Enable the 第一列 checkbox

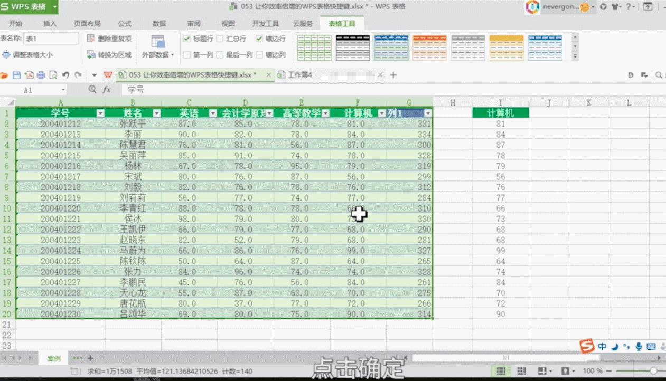(186, 54)
